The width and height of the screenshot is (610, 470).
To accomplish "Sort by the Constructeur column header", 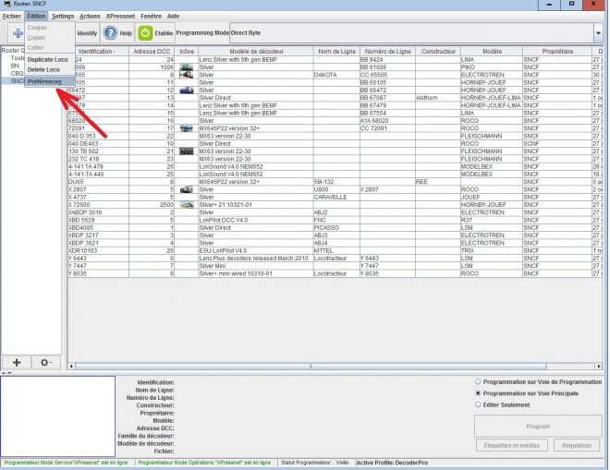I will [x=438, y=52].
